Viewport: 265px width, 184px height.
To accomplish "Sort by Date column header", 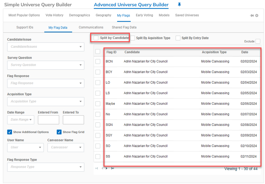I will pos(245,52).
